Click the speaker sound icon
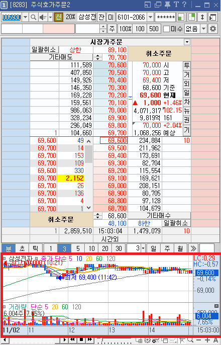The width and height of the screenshot is (221, 345). (x=42, y=17)
